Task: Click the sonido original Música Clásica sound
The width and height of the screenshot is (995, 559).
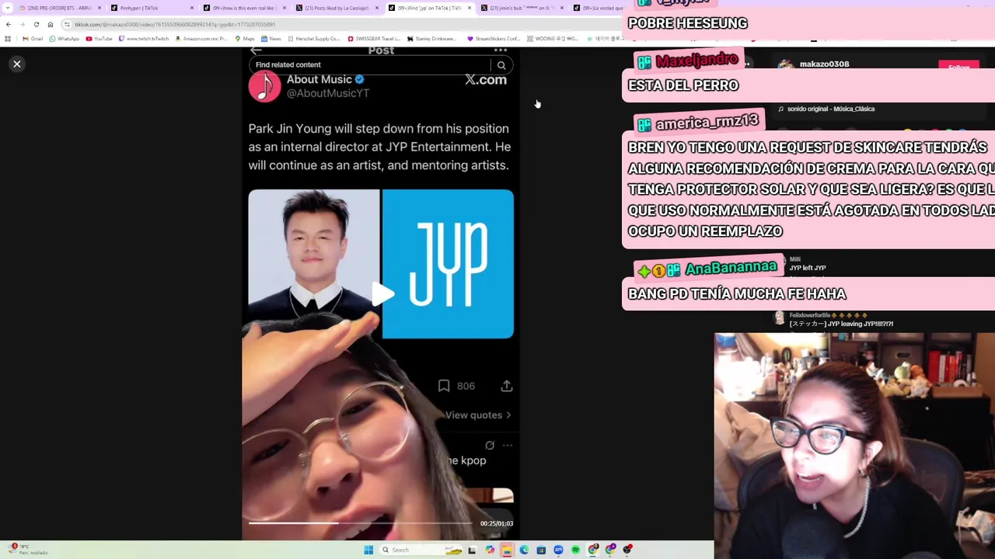Action: [827, 109]
